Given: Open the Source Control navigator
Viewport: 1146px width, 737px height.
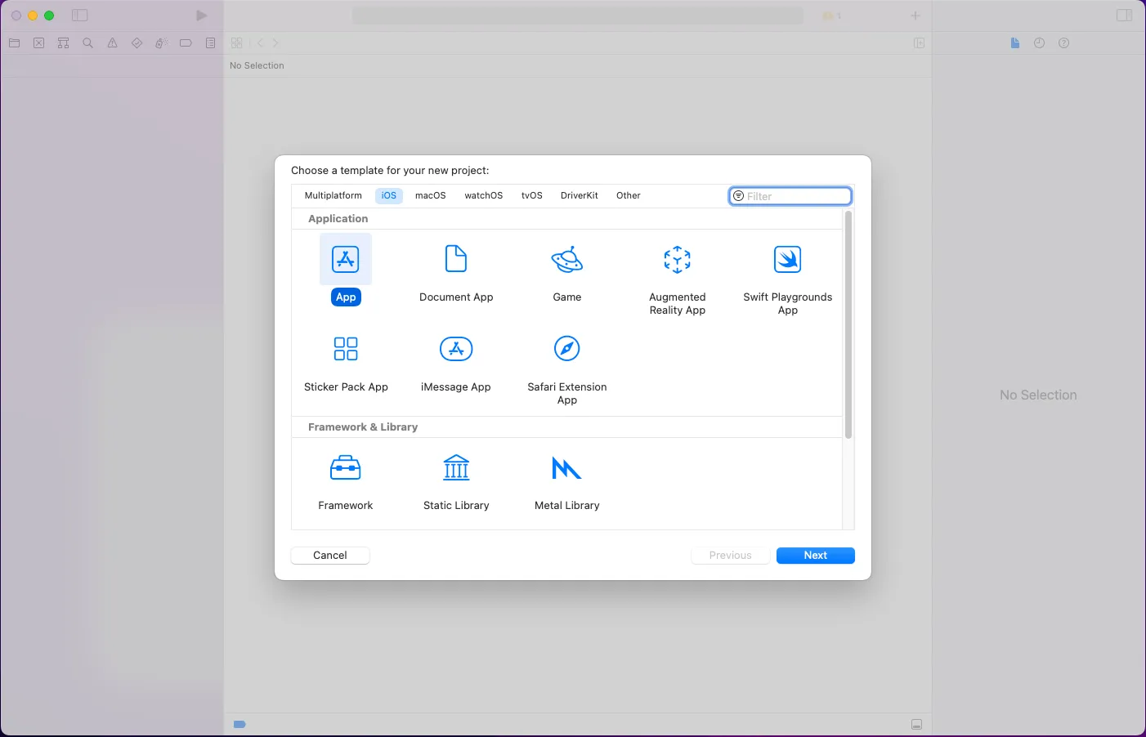Looking at the screenshot, I should [38, 42].
